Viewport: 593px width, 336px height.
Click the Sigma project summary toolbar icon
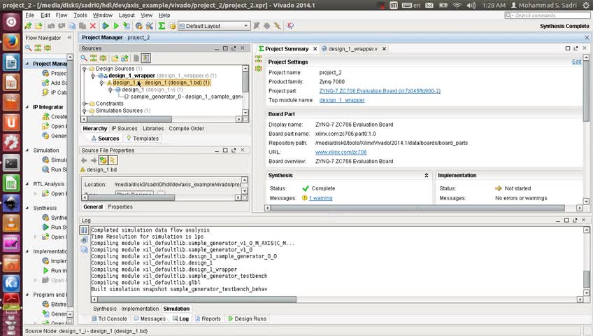(x=162, y=26)
